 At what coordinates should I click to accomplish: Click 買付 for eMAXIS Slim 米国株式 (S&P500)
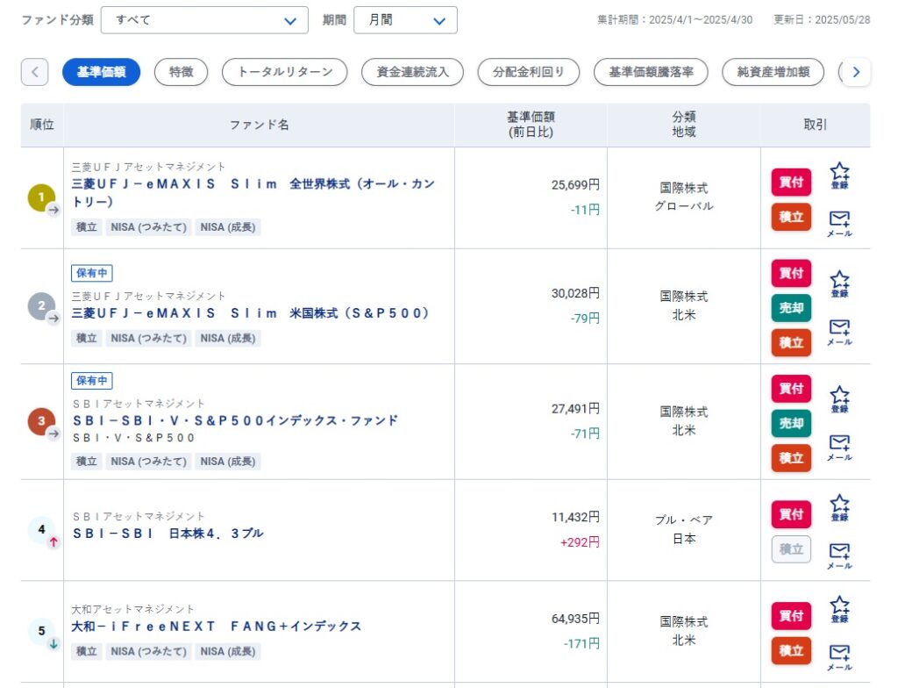point(792,273)
